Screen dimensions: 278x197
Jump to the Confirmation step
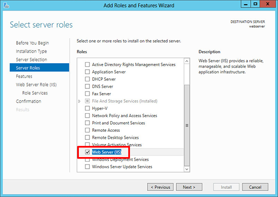pos(28,102)
